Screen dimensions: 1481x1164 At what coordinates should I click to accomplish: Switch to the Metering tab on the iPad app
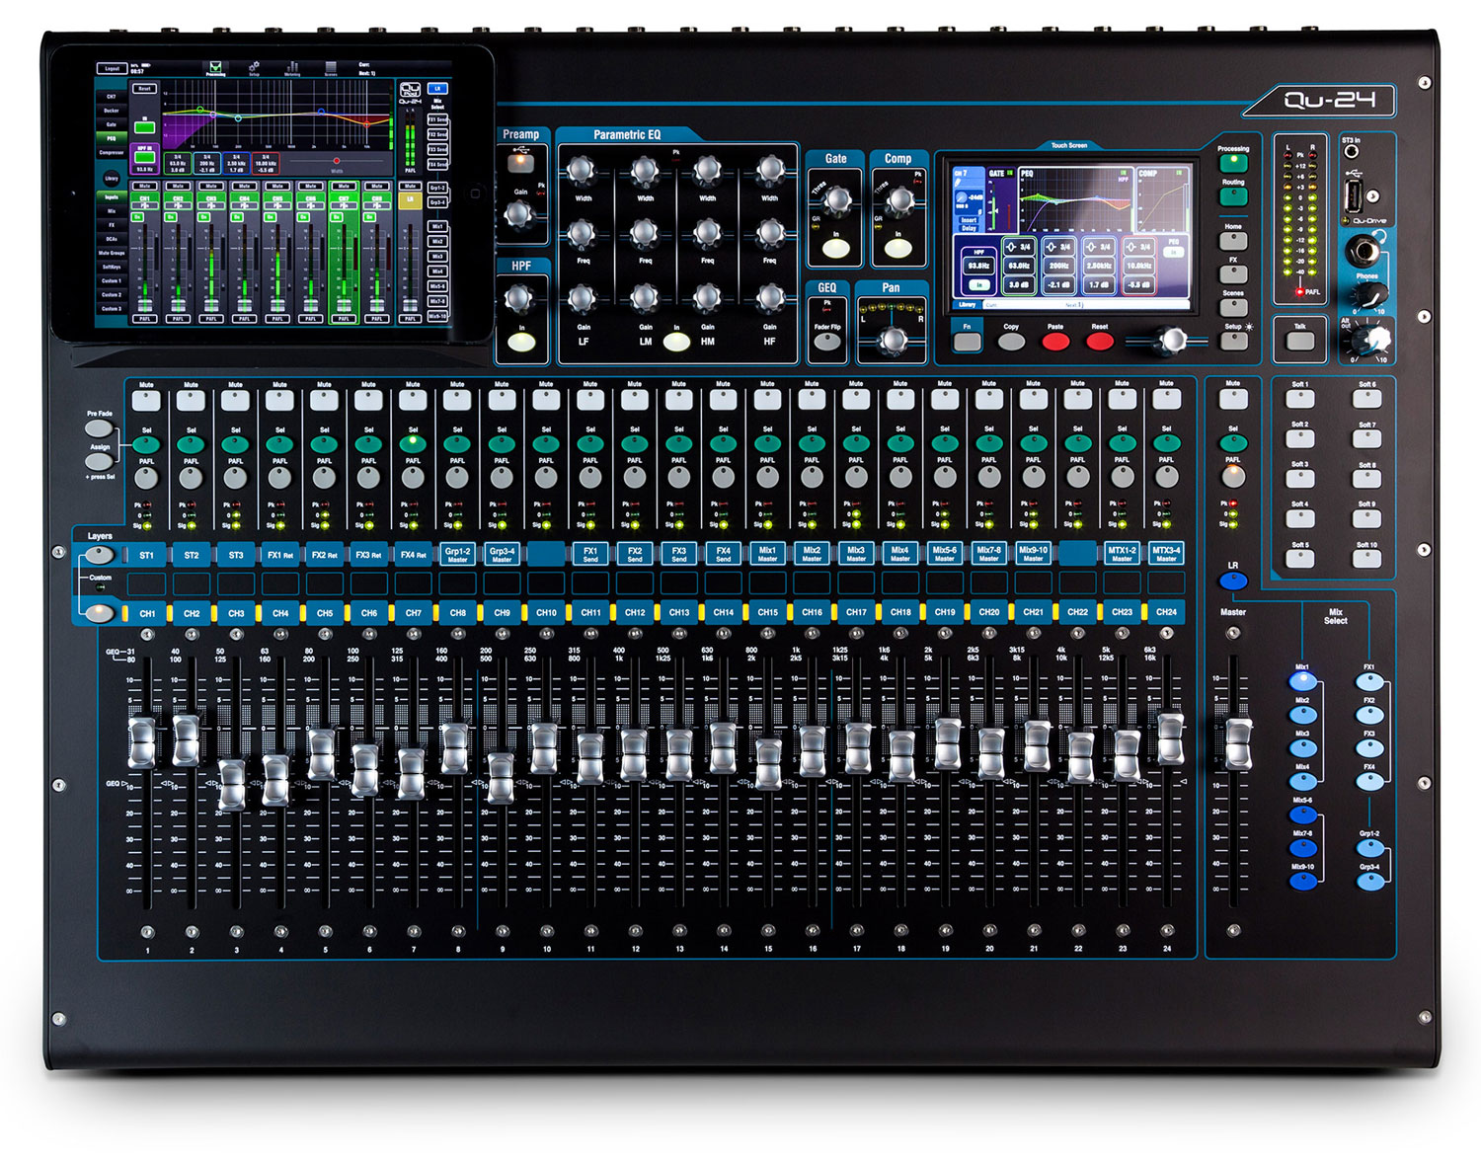pos(291,68)
